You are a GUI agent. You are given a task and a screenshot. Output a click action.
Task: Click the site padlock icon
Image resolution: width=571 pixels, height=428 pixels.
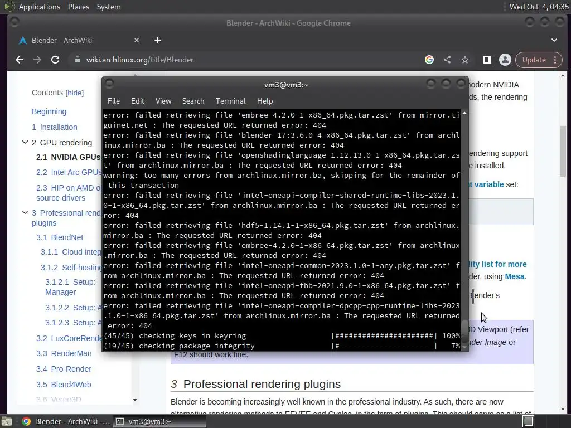point(77,60)
